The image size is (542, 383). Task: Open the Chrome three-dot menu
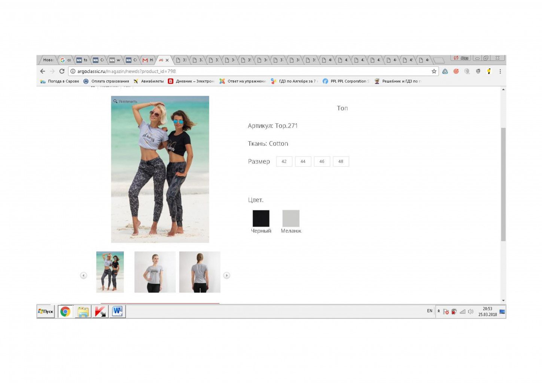pyautogui.click(x=500, y=71)
